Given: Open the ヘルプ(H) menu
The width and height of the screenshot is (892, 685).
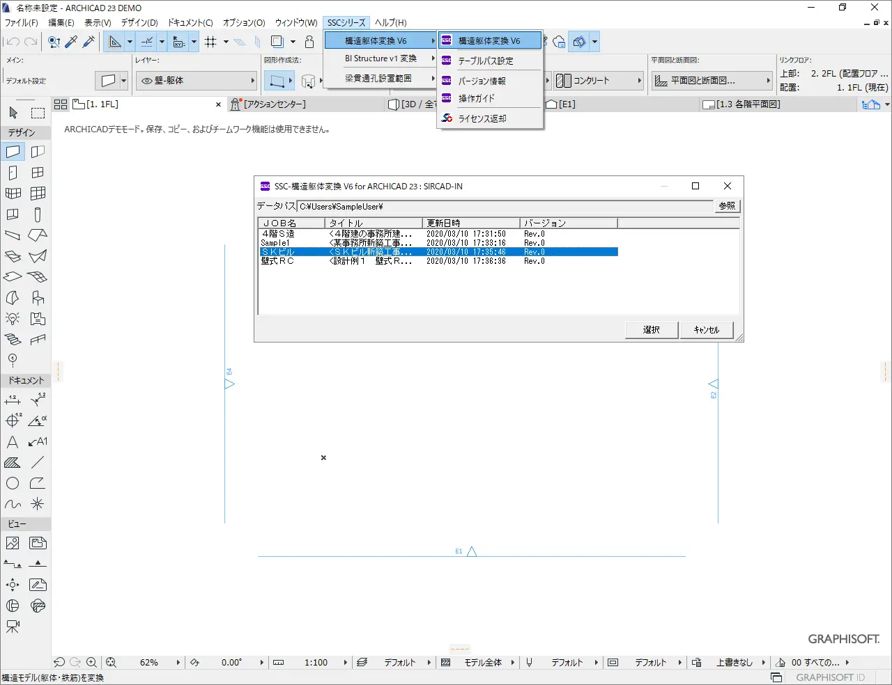Looking at the screenshot, I should (x=391, y=22).
